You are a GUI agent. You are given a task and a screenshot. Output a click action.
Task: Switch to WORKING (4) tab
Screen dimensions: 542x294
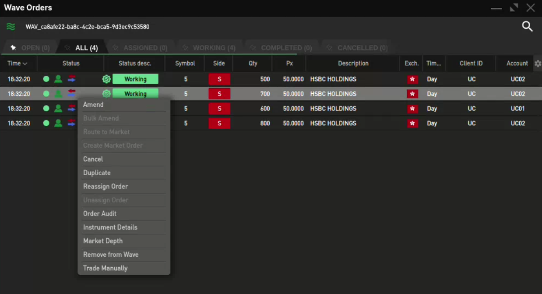point(214,48)
